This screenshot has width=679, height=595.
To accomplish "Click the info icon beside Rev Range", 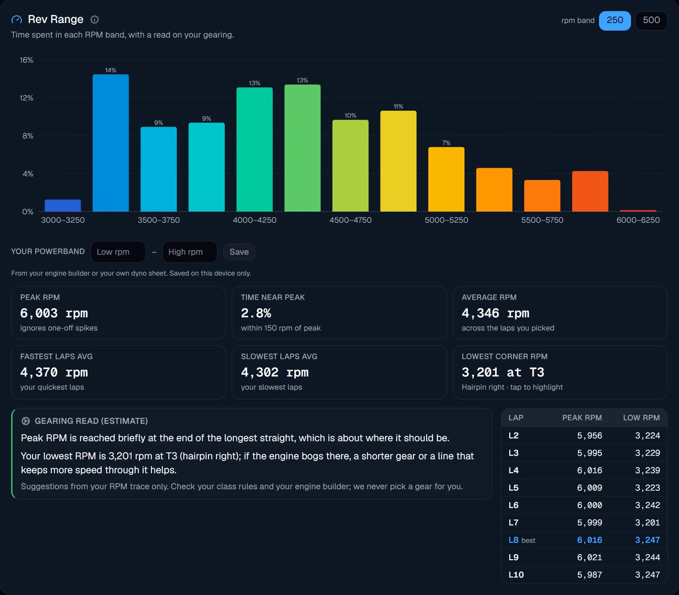I will point(95,19).
